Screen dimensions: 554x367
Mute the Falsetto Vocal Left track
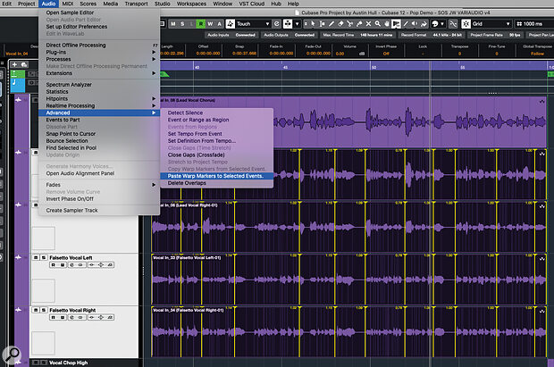(36, 257)
